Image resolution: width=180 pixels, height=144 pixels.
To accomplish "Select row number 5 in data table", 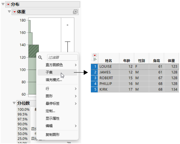I will coord(94,89).
